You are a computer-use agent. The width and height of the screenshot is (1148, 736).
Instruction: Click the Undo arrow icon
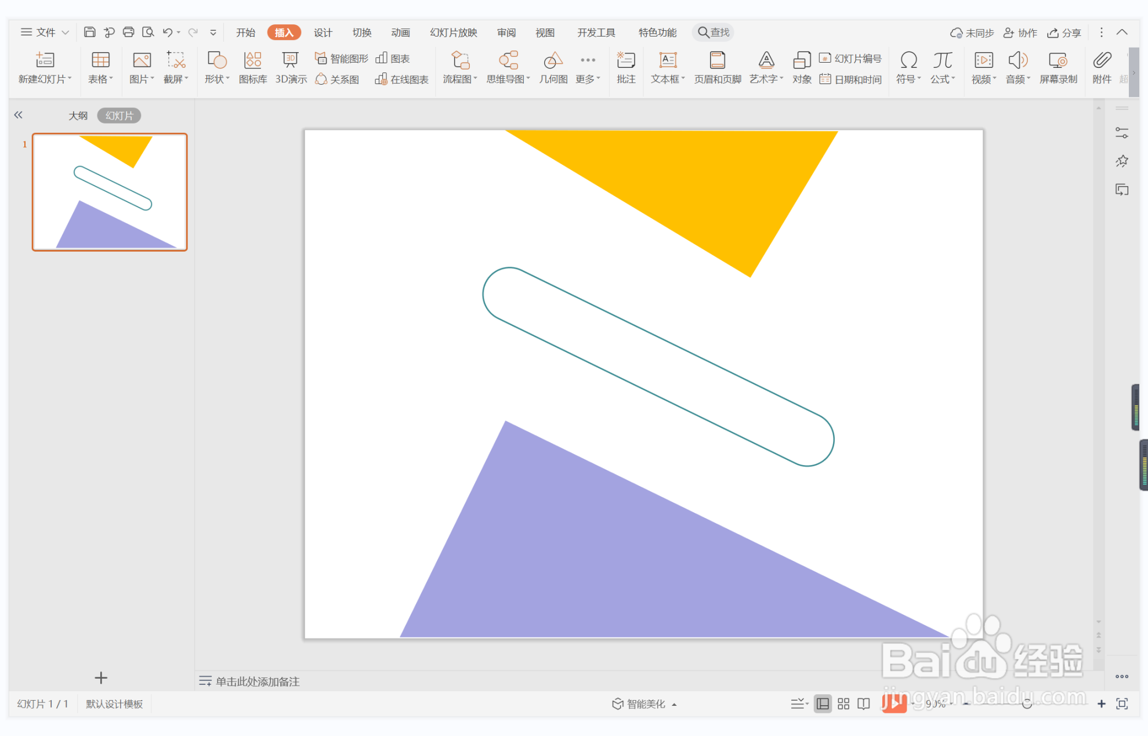coord(168,32)
